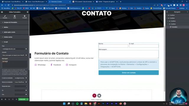Click the grey add template folder button
Image resolution: width=189 pixels, height=106 pixels.
pyautogui.click(x=99, y=95)
